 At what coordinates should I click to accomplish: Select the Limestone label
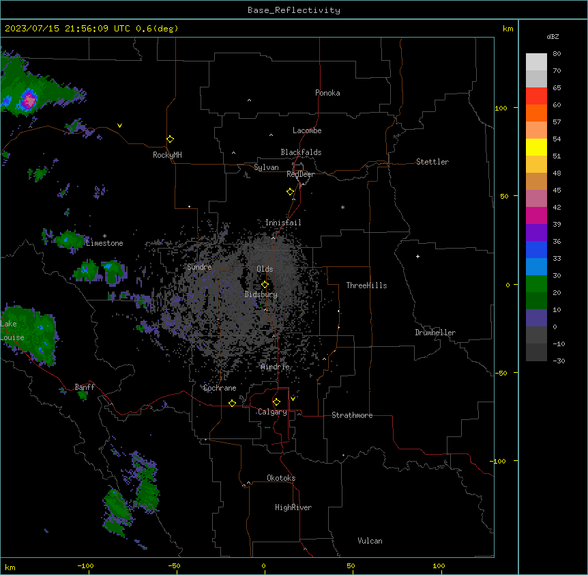104,243
